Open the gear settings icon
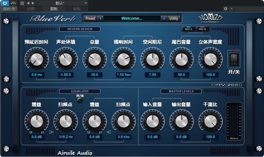 point(225,9)
